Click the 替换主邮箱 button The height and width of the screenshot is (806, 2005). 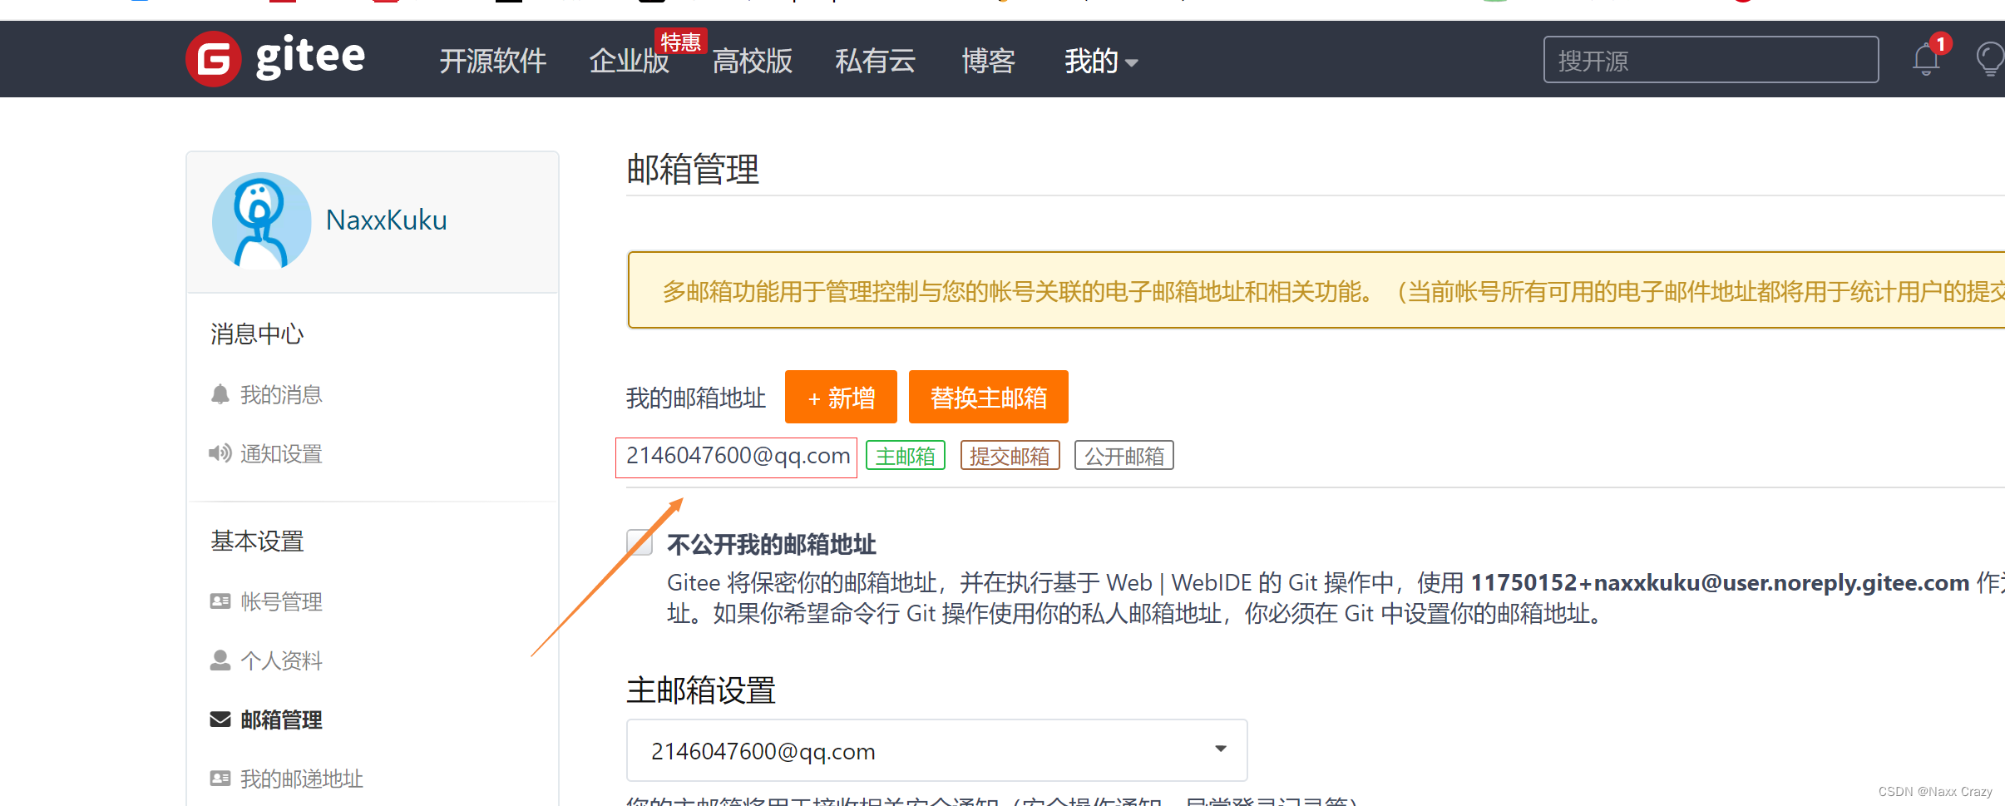pos(988,397)
